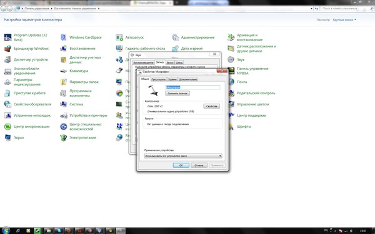Open Program Updates (32 бита) item
The height and width of the screenshot is (234, 375).
(26, 37)
